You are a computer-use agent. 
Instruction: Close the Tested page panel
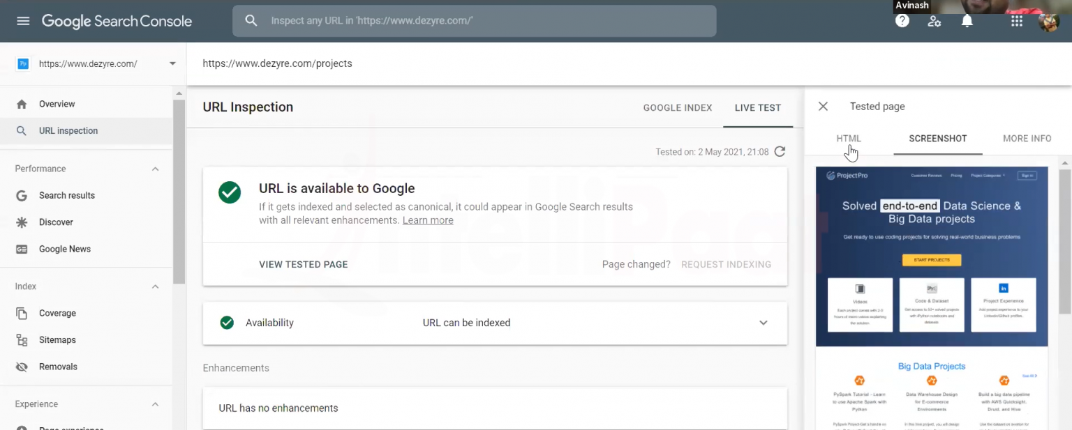(x=823, y=106)
